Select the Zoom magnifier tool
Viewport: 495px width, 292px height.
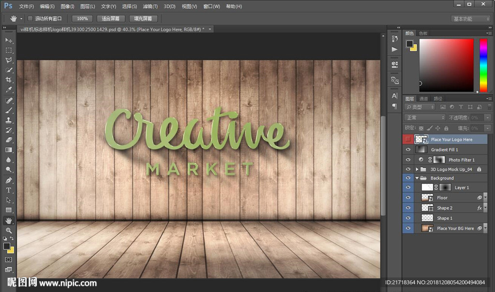coord(9,231)
